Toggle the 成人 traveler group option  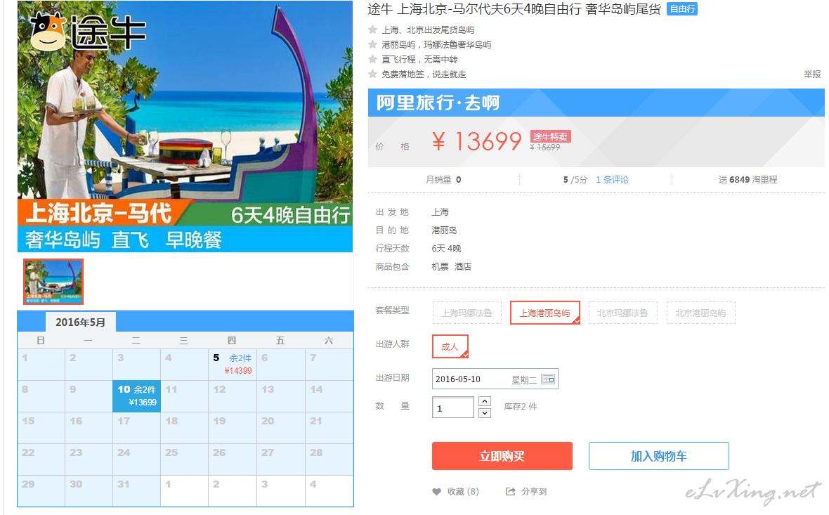tap(450, 346)
